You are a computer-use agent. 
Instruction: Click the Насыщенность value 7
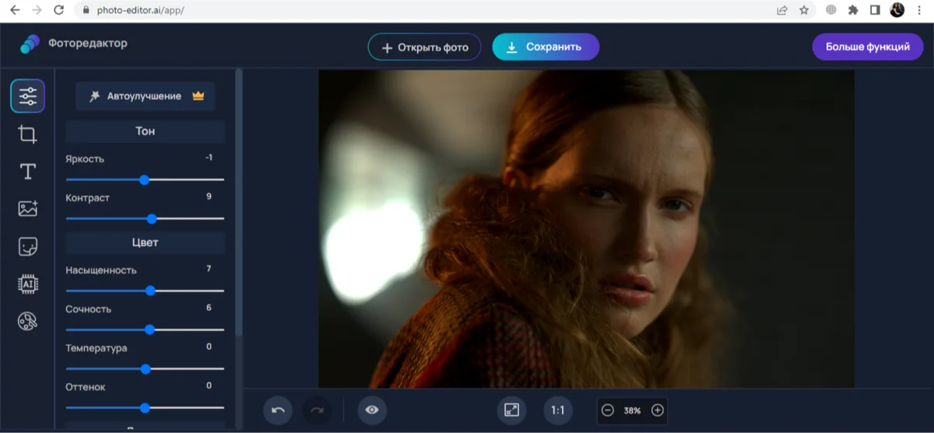tap(209, 269)
